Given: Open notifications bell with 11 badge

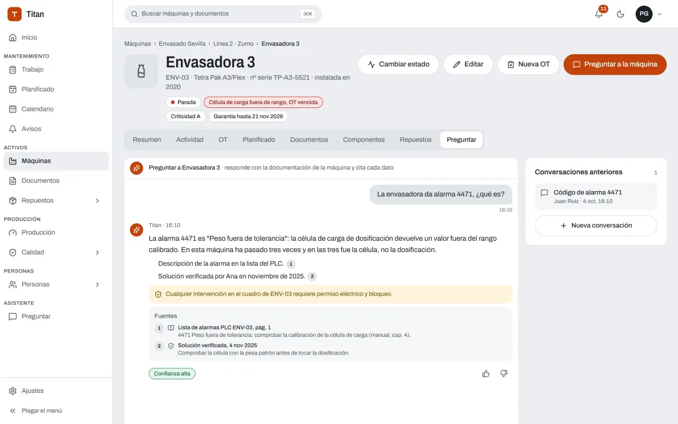Looking at the screenshot, I should click(x=599, y=14).
